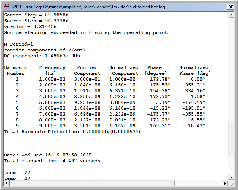This screenshot has height=190, width=238.
Task: Click frequency value 1.000e+03
Action: tap(52, 79)
